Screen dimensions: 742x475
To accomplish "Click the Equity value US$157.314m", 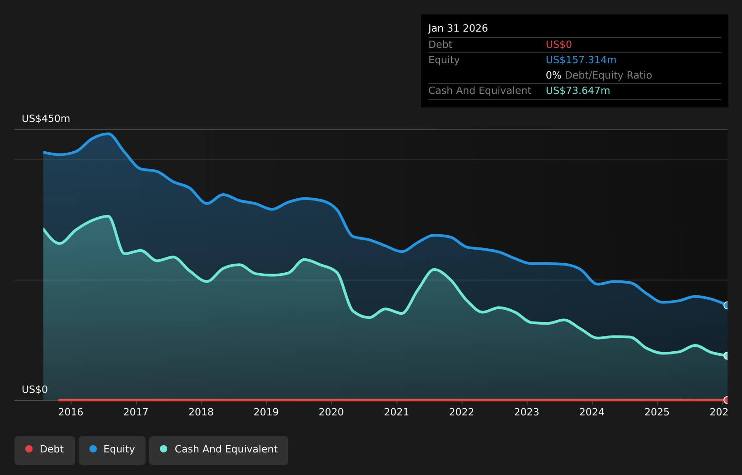I will (x=581, y=60).
